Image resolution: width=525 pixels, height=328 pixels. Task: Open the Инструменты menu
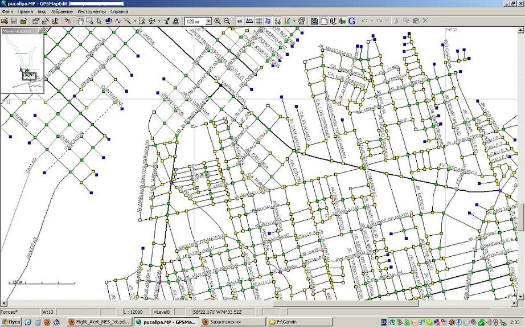point(91,11)
